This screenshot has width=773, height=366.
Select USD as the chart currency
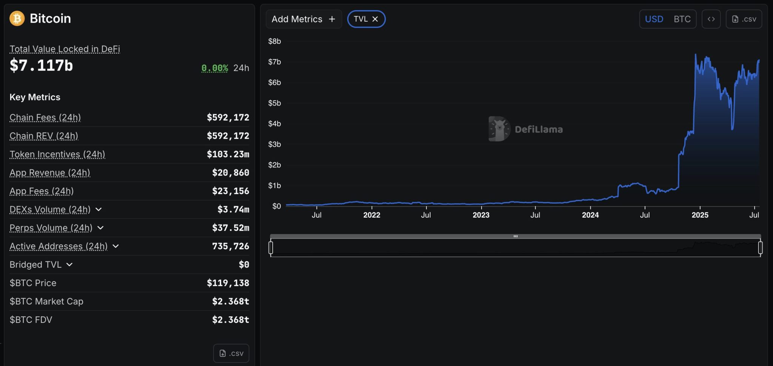click(x=655, y=19)
